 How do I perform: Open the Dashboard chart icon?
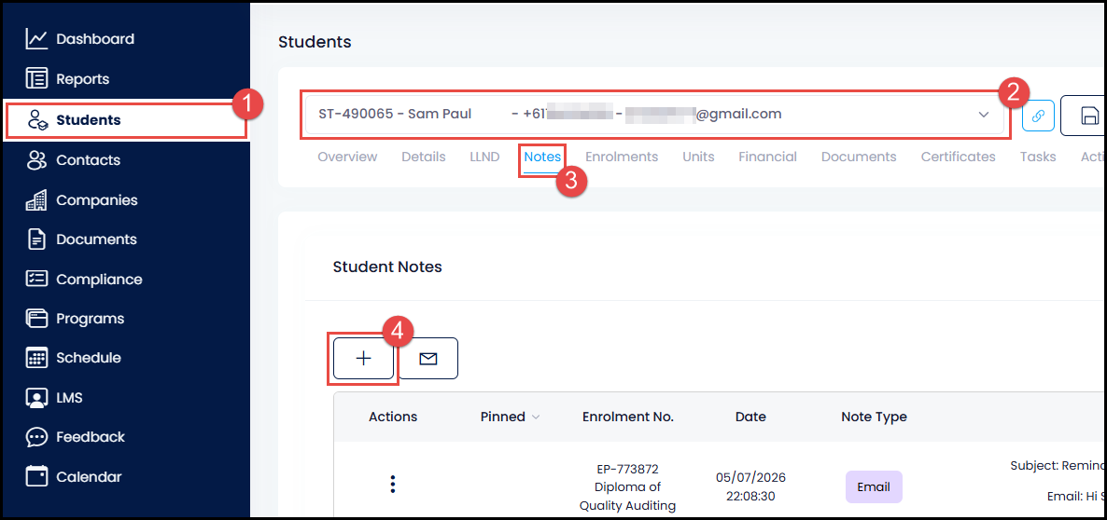36,39
